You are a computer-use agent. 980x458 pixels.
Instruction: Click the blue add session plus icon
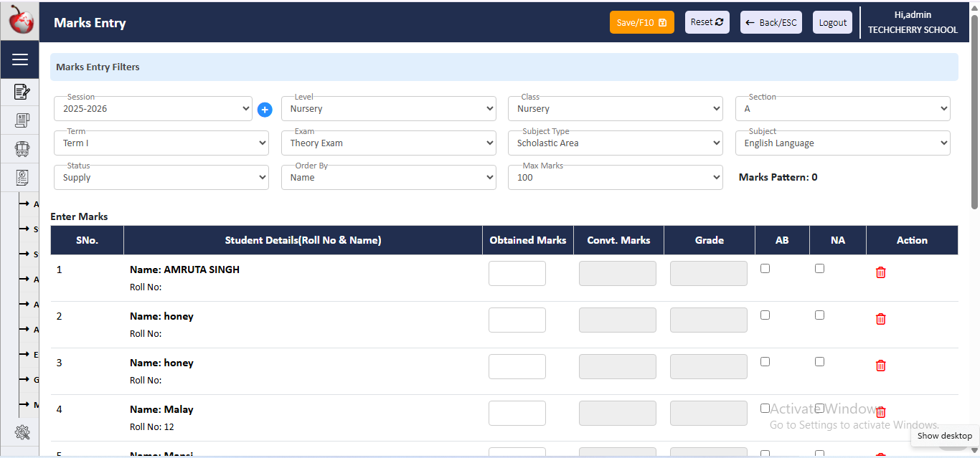(x=265, y=110)
